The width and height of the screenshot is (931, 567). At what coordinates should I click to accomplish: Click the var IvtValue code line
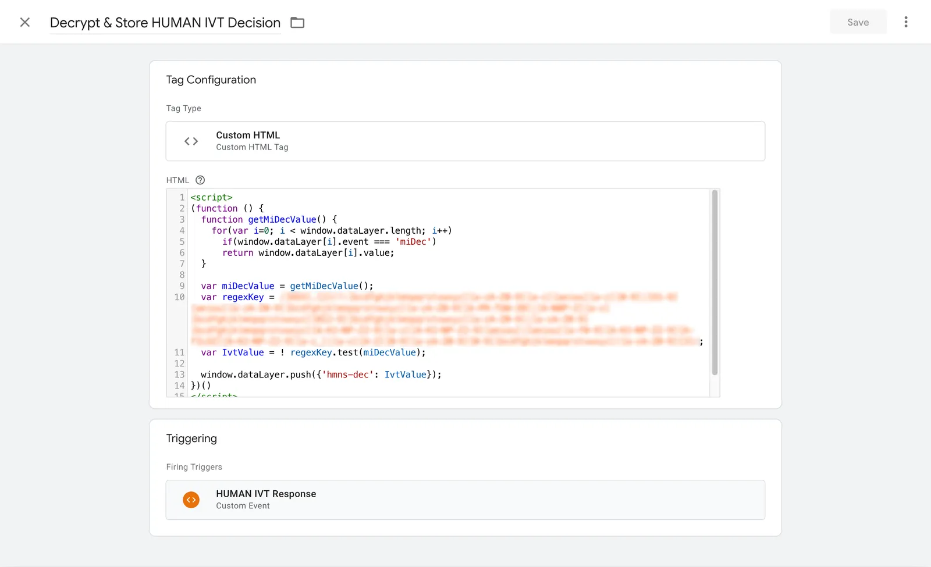point(313,353)
